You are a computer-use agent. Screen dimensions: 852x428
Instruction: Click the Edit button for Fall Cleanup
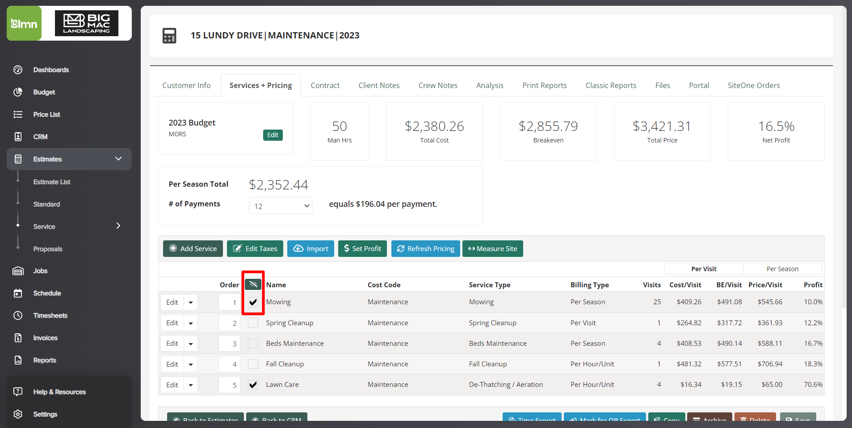click(x=172, y=364)
